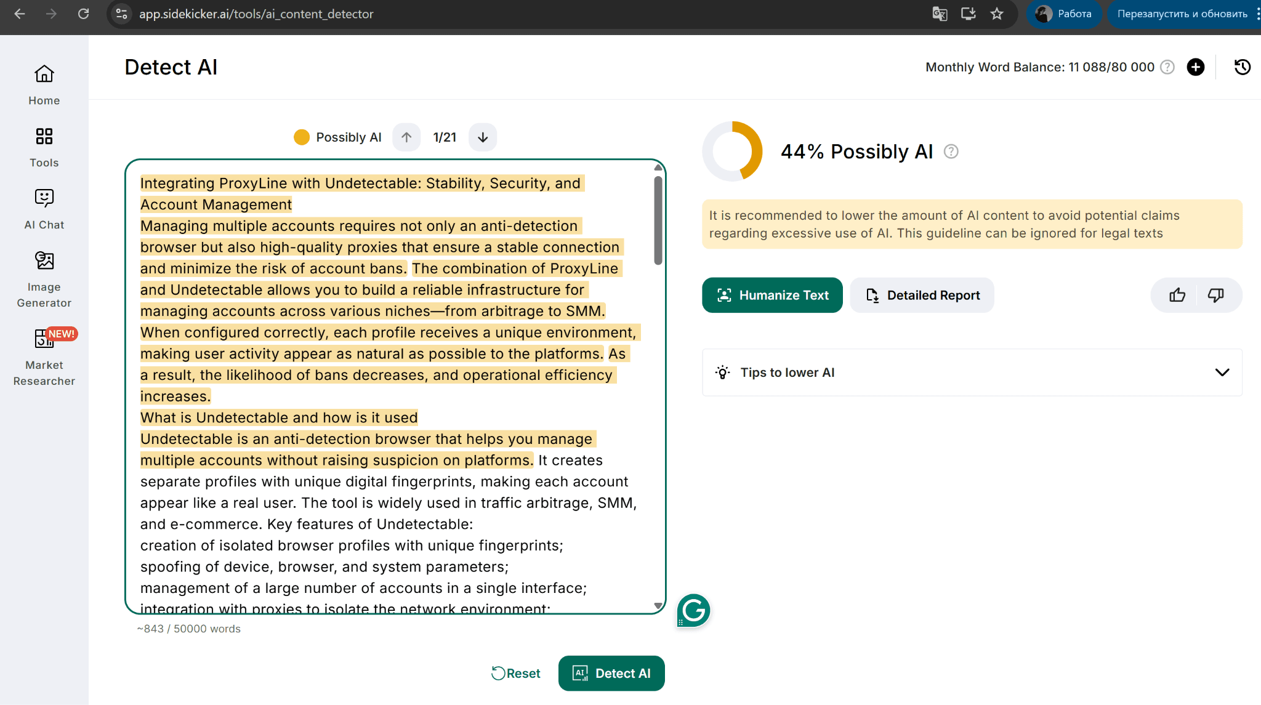Image resolution: width=1261 pixels, height=705 pixels.
Task: Expand the Tips to lower AI section
Action: click(x=1222, y=373)
